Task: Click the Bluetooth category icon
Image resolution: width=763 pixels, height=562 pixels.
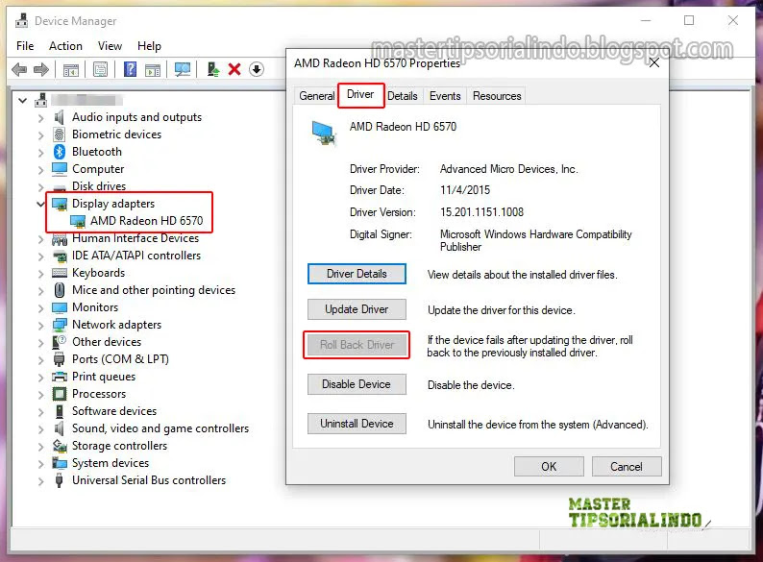Action: 60,152
